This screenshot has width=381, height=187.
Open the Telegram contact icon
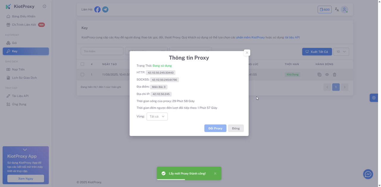105,9
